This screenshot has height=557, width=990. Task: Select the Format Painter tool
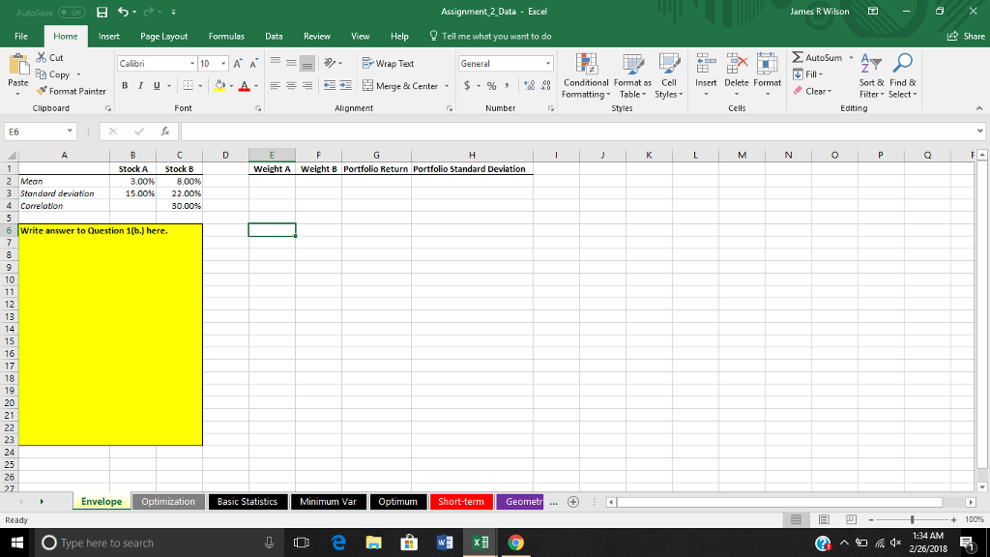[72, 91]
